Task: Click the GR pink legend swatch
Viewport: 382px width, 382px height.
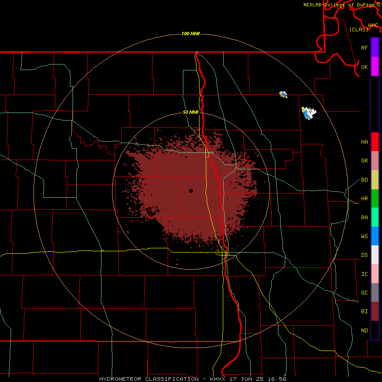Action: coord(375,161)
